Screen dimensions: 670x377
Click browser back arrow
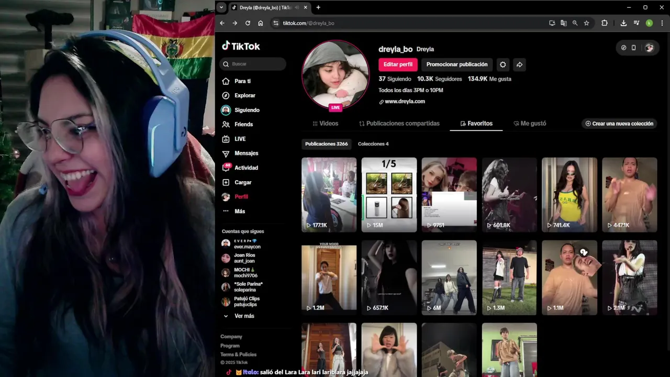pos(222,23)
